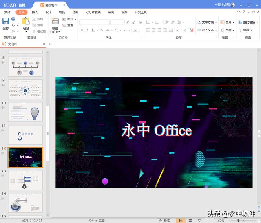Switch to the Animation ribbon tab
The height and width of the screenshot is (223, 261).
click(75, 12)
